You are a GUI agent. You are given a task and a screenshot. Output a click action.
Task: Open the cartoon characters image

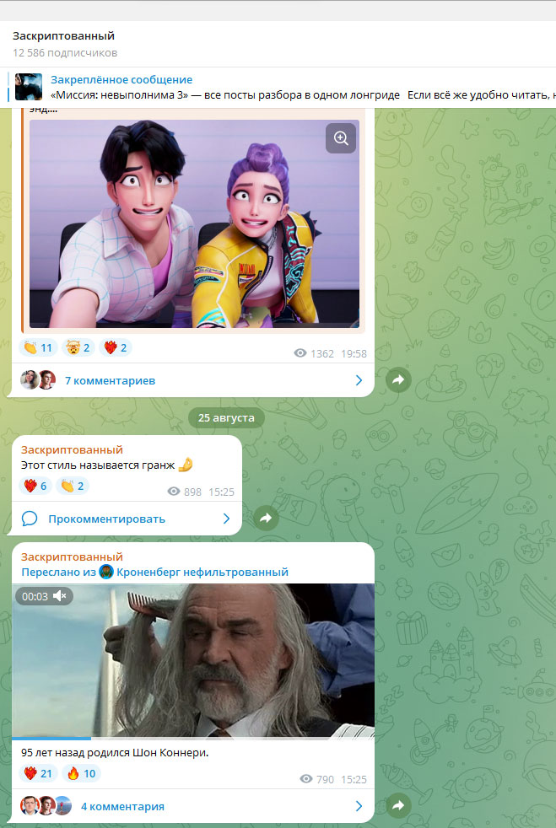tap(194, 223)
